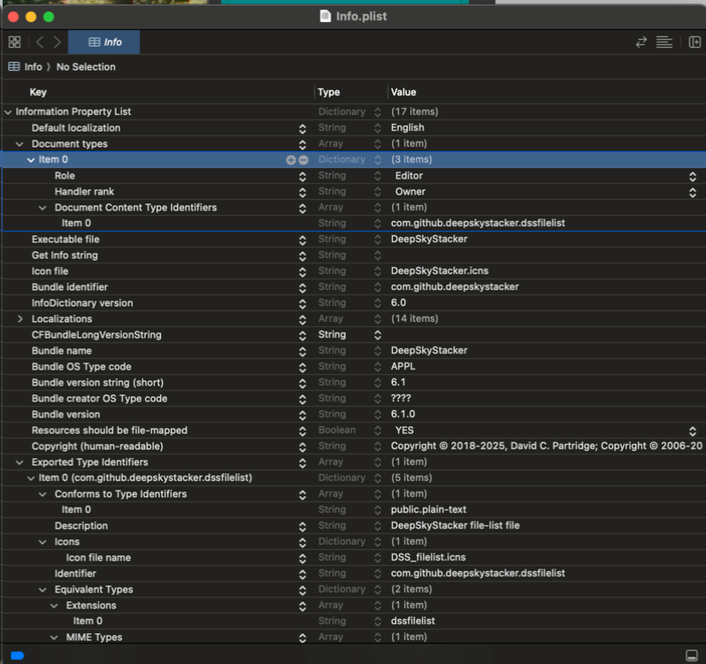Collapse the Exported Type Identifiers array

(x=19, y=462)
